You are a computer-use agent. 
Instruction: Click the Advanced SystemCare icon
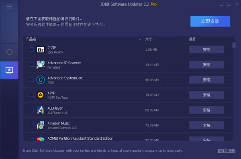[x=41, y=80]
